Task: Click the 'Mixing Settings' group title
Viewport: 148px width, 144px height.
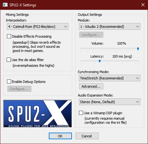Action: pyautogui.click(x=17, y=15)
